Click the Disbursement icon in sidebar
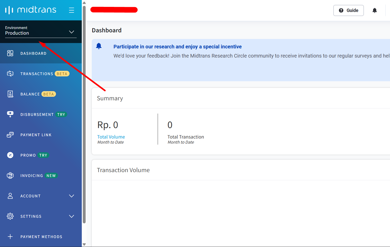 point(10,114)
